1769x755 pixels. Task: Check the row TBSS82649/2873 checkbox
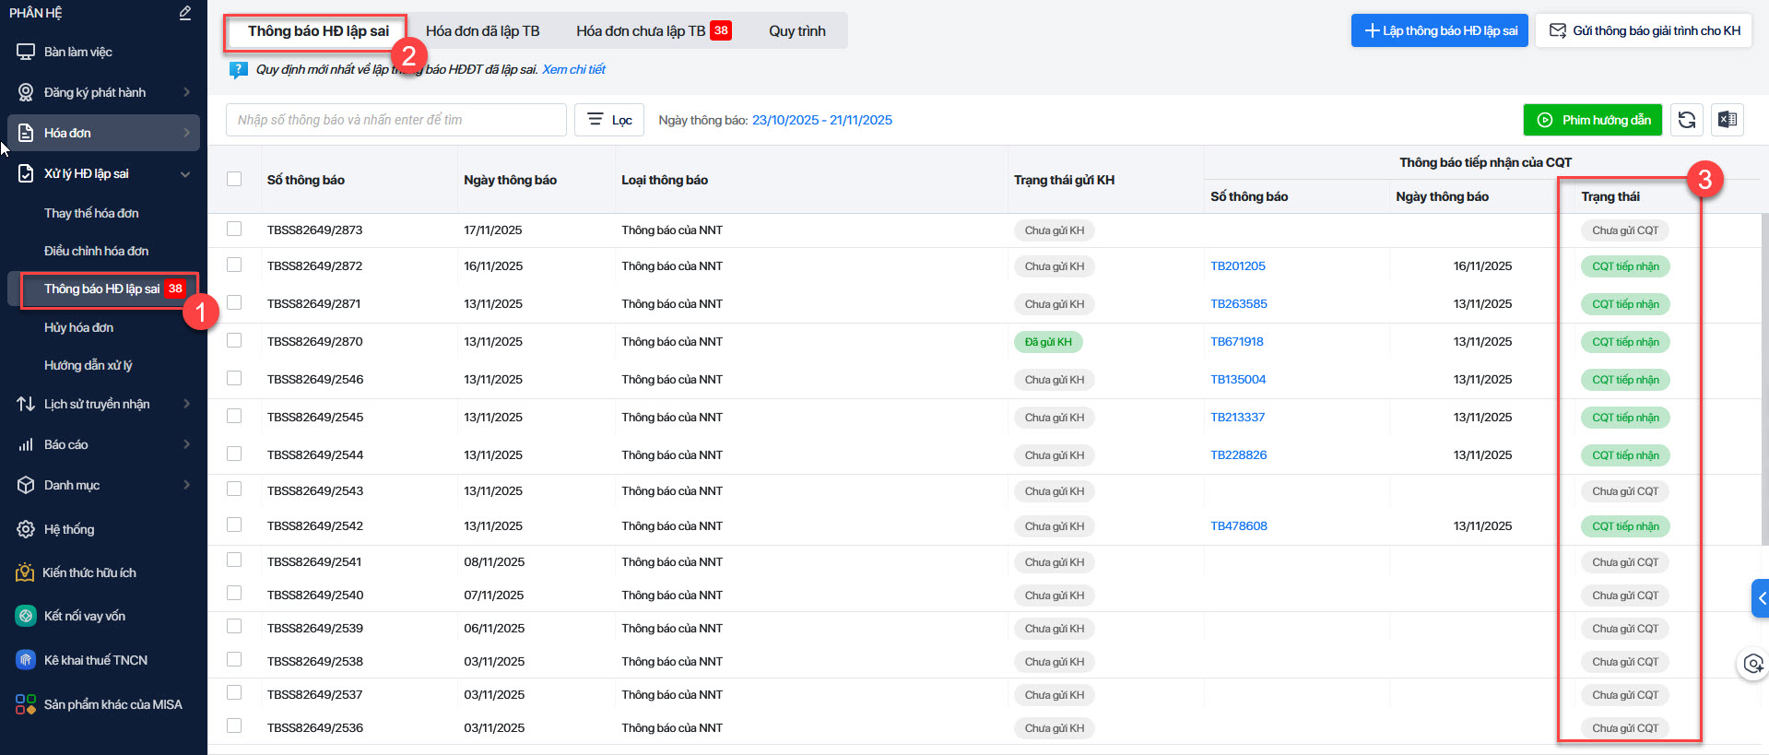coord(234,229)
